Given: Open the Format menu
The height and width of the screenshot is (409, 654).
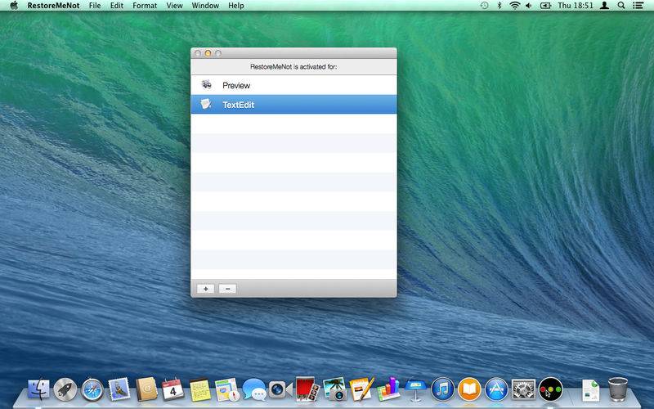Looking at the screenshot, I should tap(145, 6).
